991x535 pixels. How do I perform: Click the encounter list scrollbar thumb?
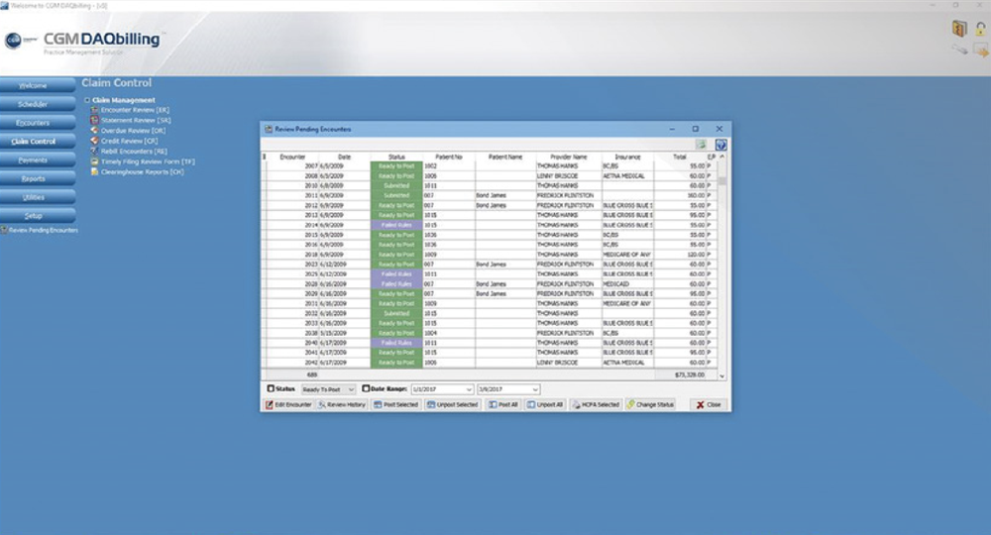coord(721,181)
